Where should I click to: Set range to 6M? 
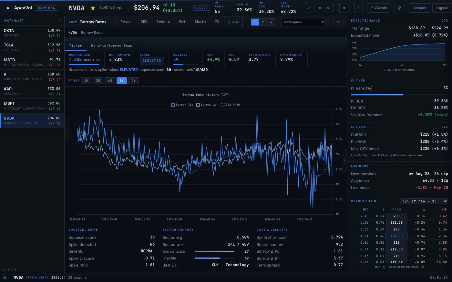click(x=110, y=81)
